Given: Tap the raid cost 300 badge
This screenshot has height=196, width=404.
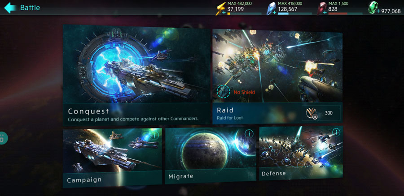Looking at the screenshot, I should coord(321,113).
